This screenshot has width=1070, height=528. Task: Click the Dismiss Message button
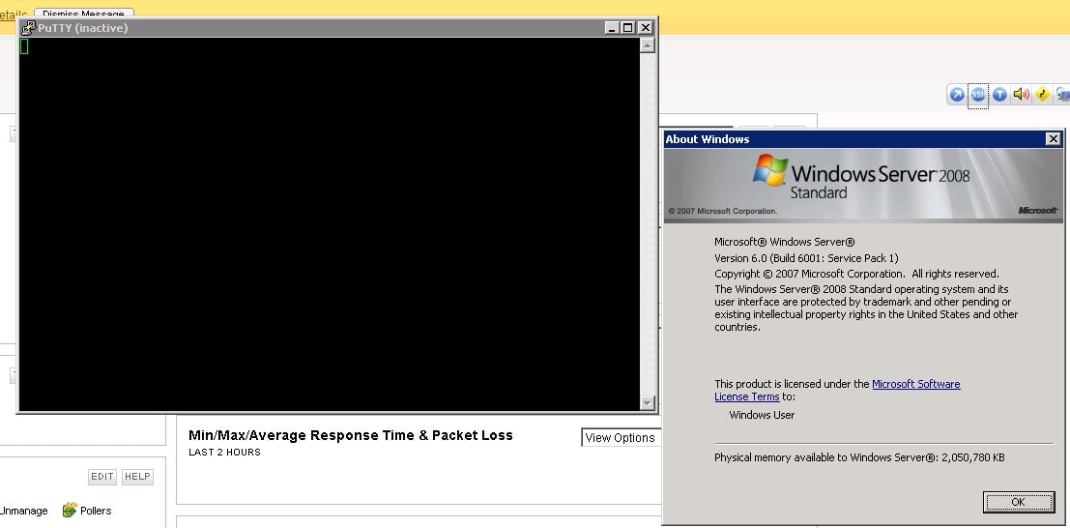[84, 14]
